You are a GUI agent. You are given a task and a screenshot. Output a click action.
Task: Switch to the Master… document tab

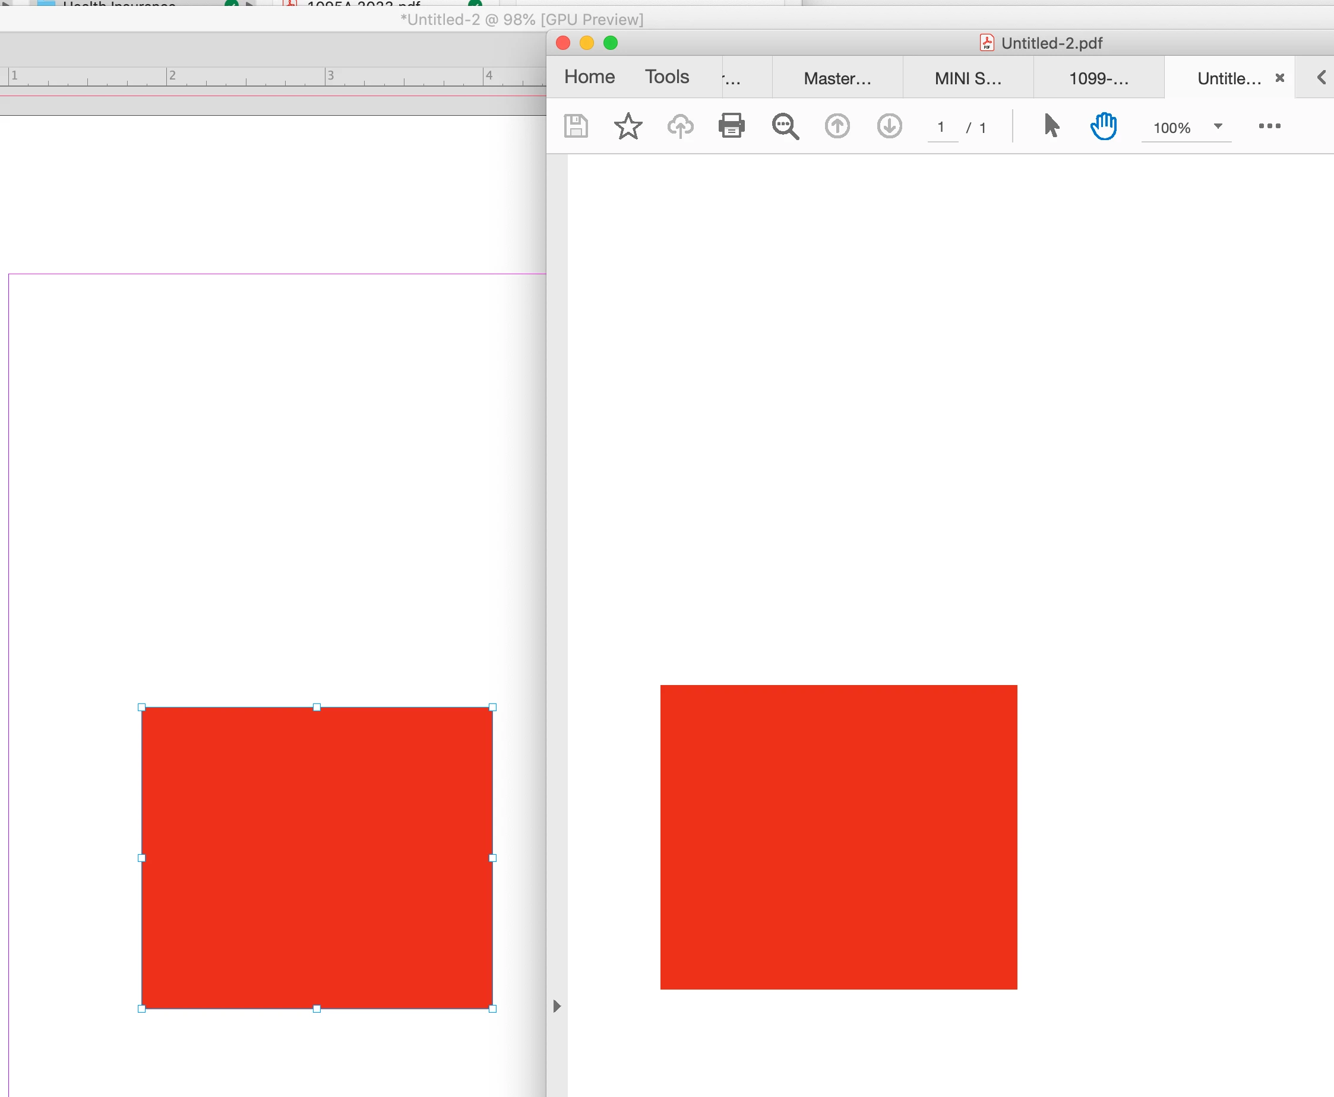point(837,78)
